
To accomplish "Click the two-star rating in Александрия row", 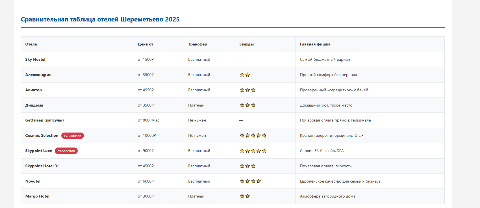I will (245, 75).
